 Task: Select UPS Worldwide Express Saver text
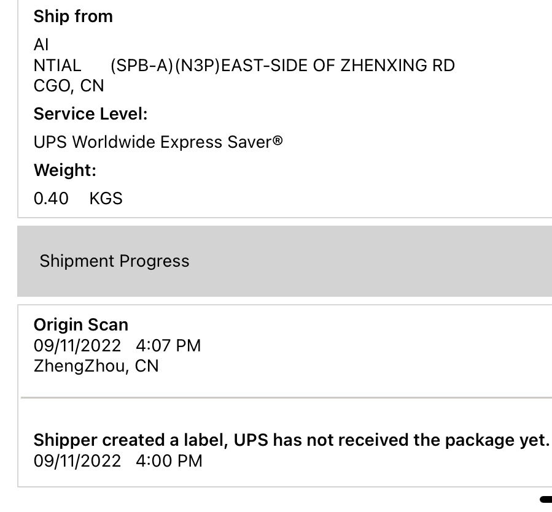pyautogui.click(x=154, y=142)
